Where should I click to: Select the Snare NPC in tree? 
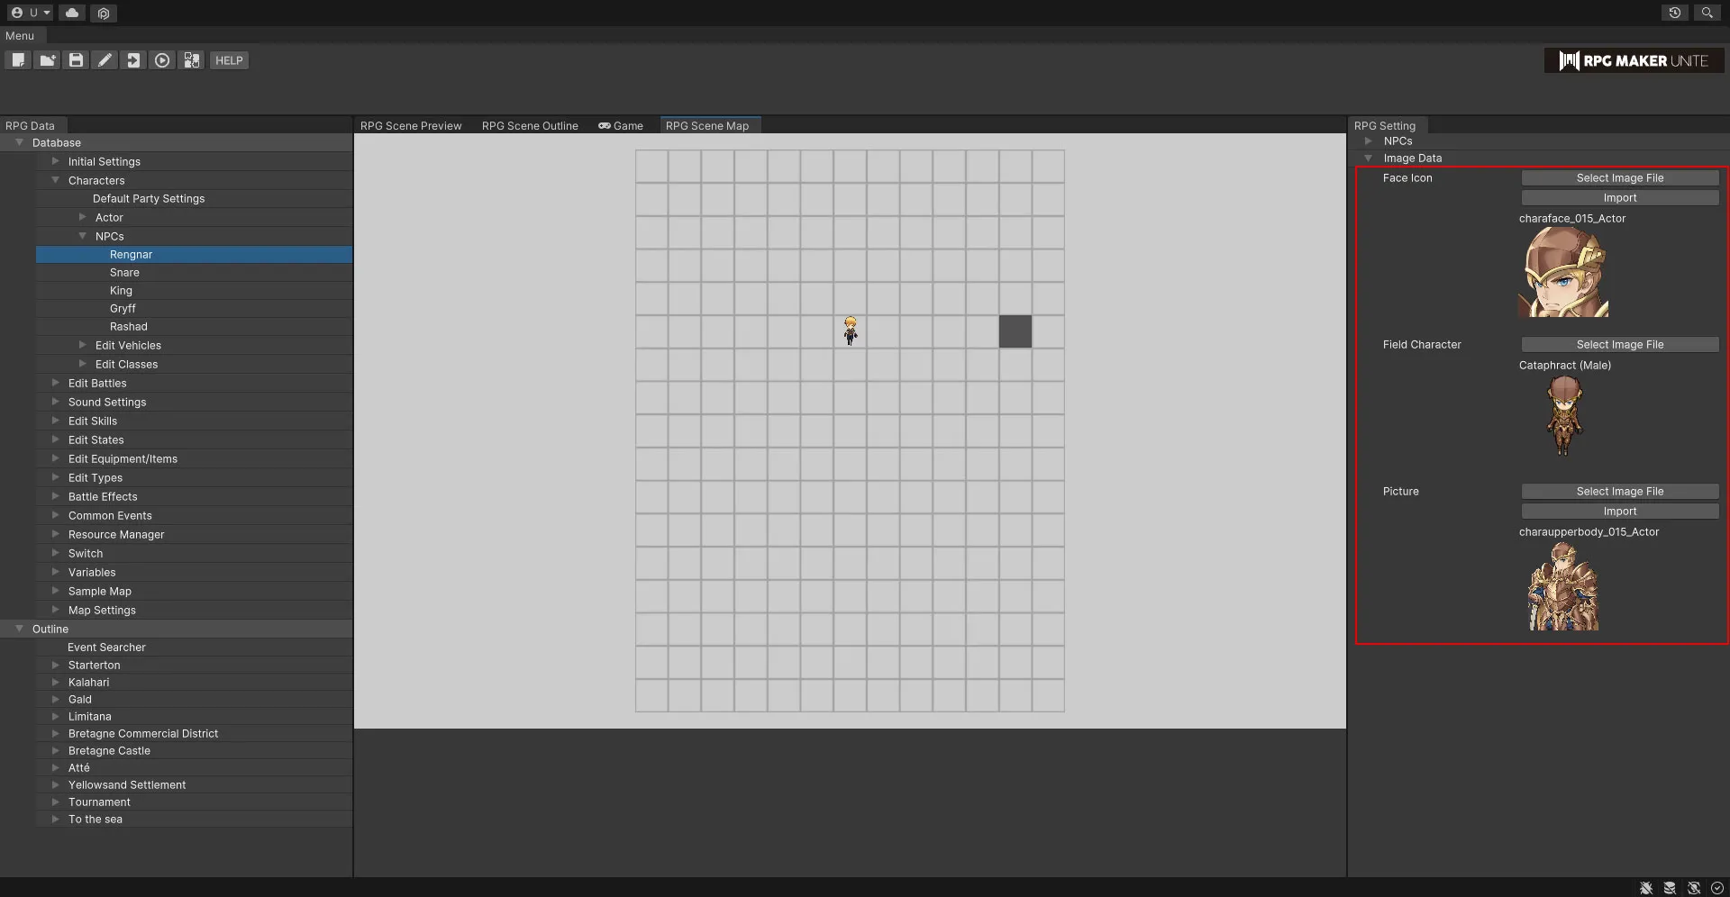pyautogui.click(x=124, y=273)
